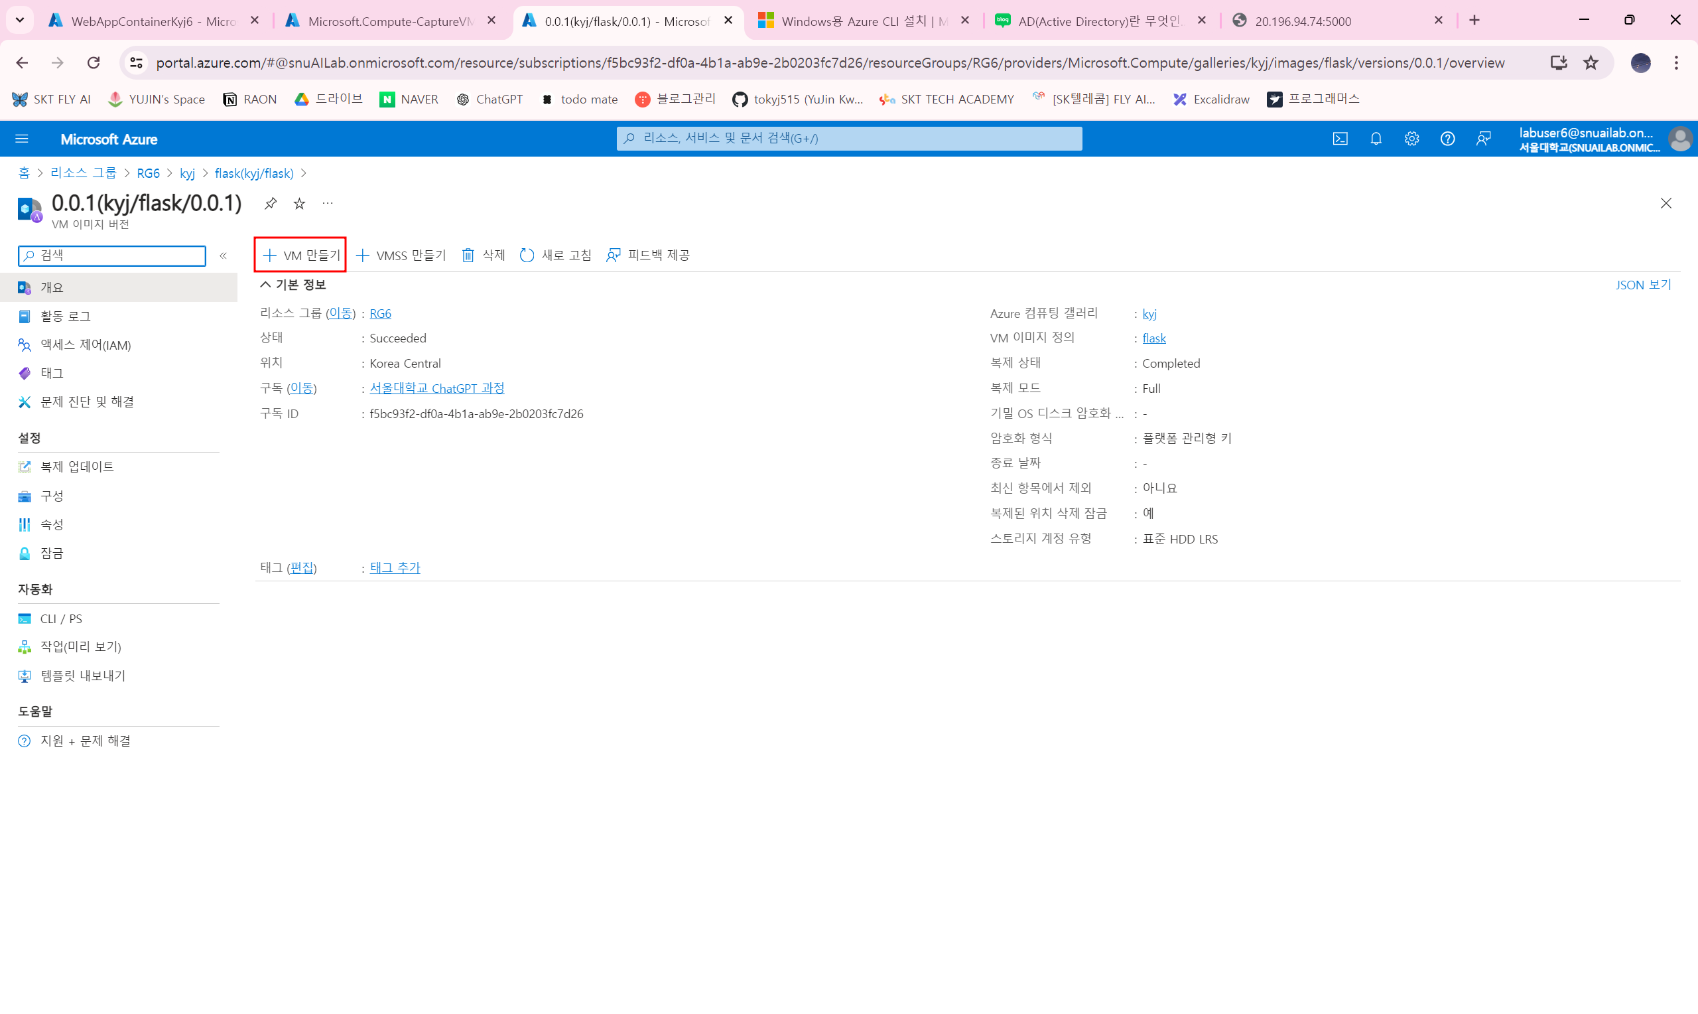Image resolution: width=1698 pixels, height=1014 pixels.
Task: Click the help question mark icon
Action: click(x=1447, y=139)
